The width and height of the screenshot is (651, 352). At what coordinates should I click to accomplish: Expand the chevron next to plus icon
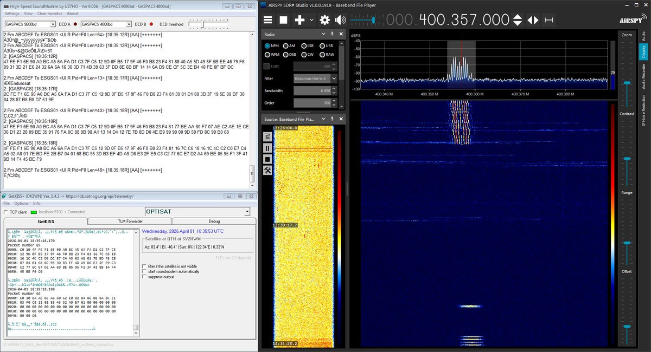point(311,20)
